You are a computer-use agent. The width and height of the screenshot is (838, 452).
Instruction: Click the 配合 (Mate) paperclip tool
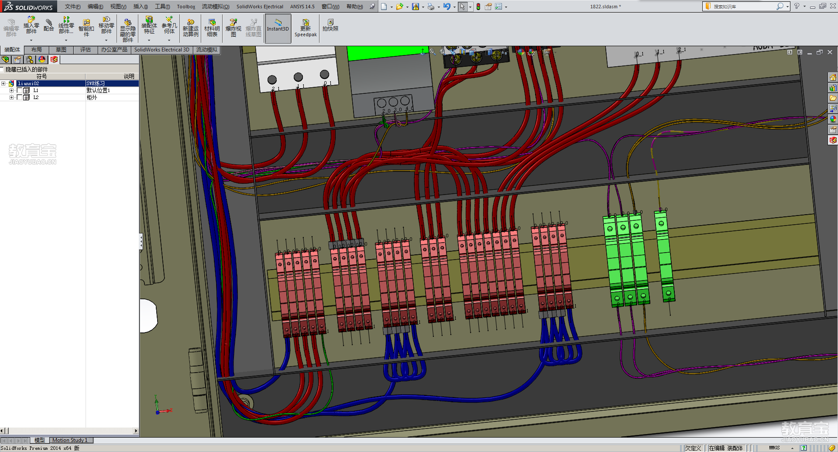pyautogui.click(x=48, y=25)
